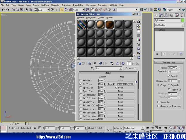Enable the Bump map checkbox

(81, 109)
